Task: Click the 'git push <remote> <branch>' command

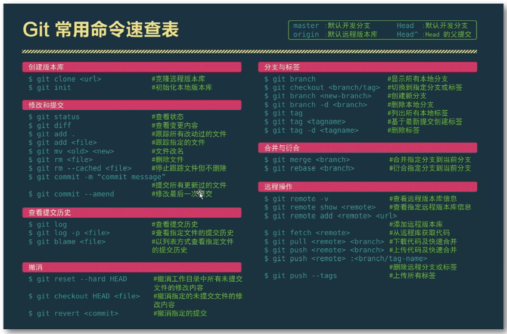Action: pos(324,250)
